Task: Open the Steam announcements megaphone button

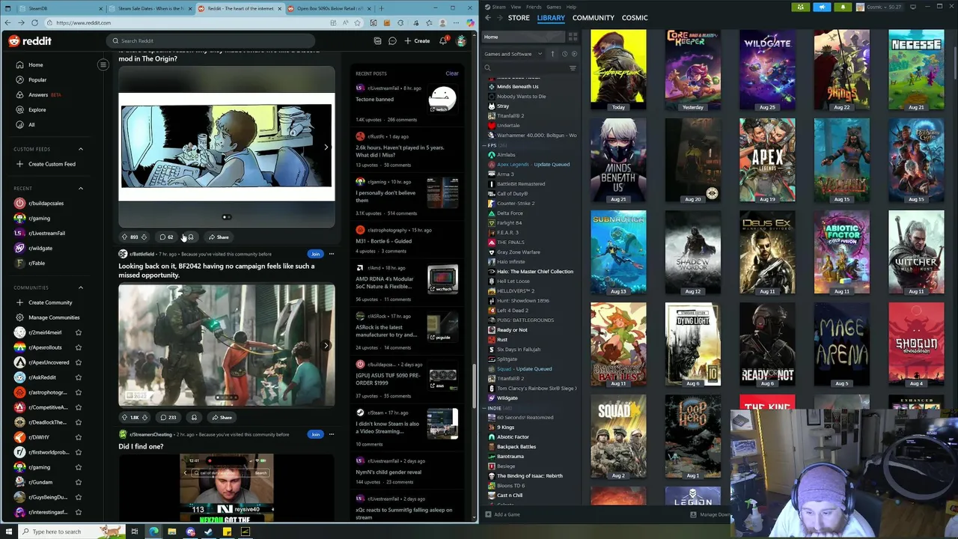Action: (822, 7)
